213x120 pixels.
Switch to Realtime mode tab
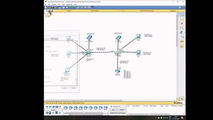(178, 103)
